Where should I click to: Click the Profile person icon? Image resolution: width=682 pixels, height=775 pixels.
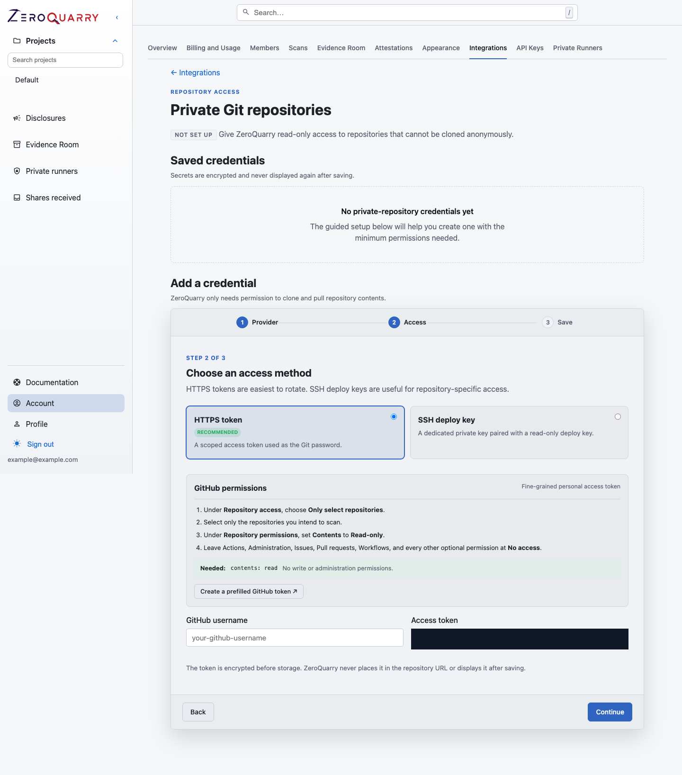[17, 424]
